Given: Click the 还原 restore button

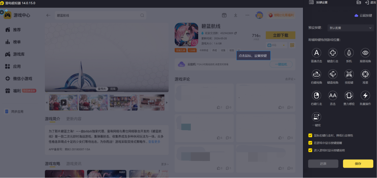Looking at the screenshot, I should click(x=323, y=164).
